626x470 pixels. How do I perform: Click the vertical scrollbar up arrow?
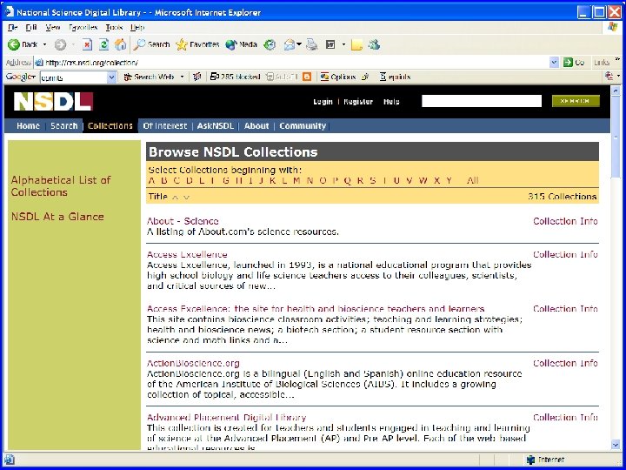[616, 91]
